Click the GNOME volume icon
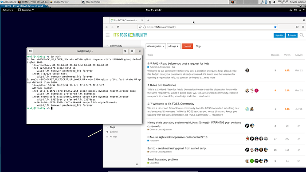Viewport: 306px width, 172px height. [x=295, y=10]
